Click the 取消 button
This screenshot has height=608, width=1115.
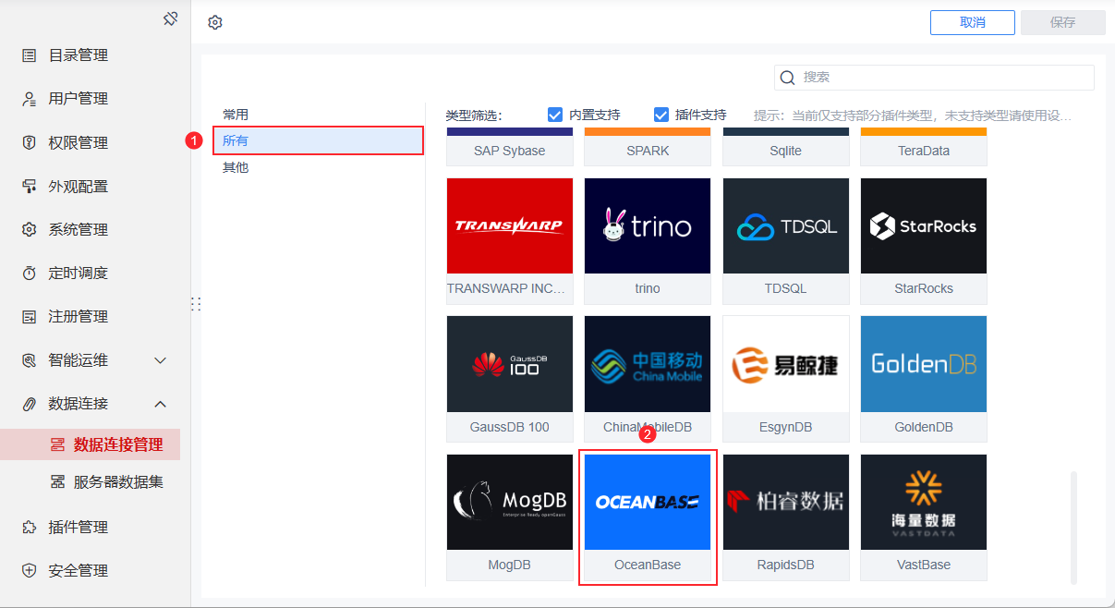pos(972,22)
